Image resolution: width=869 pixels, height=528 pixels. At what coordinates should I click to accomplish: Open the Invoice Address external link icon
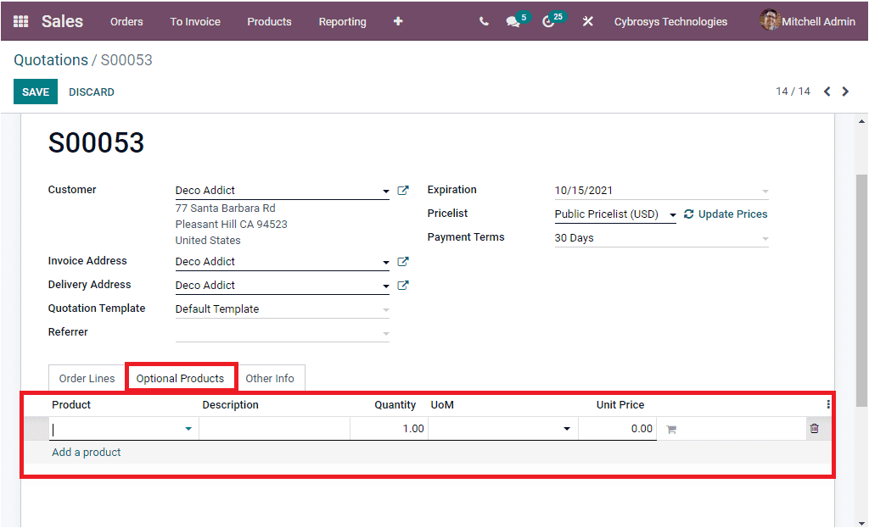pyautogui.click(x=403, y=261)
